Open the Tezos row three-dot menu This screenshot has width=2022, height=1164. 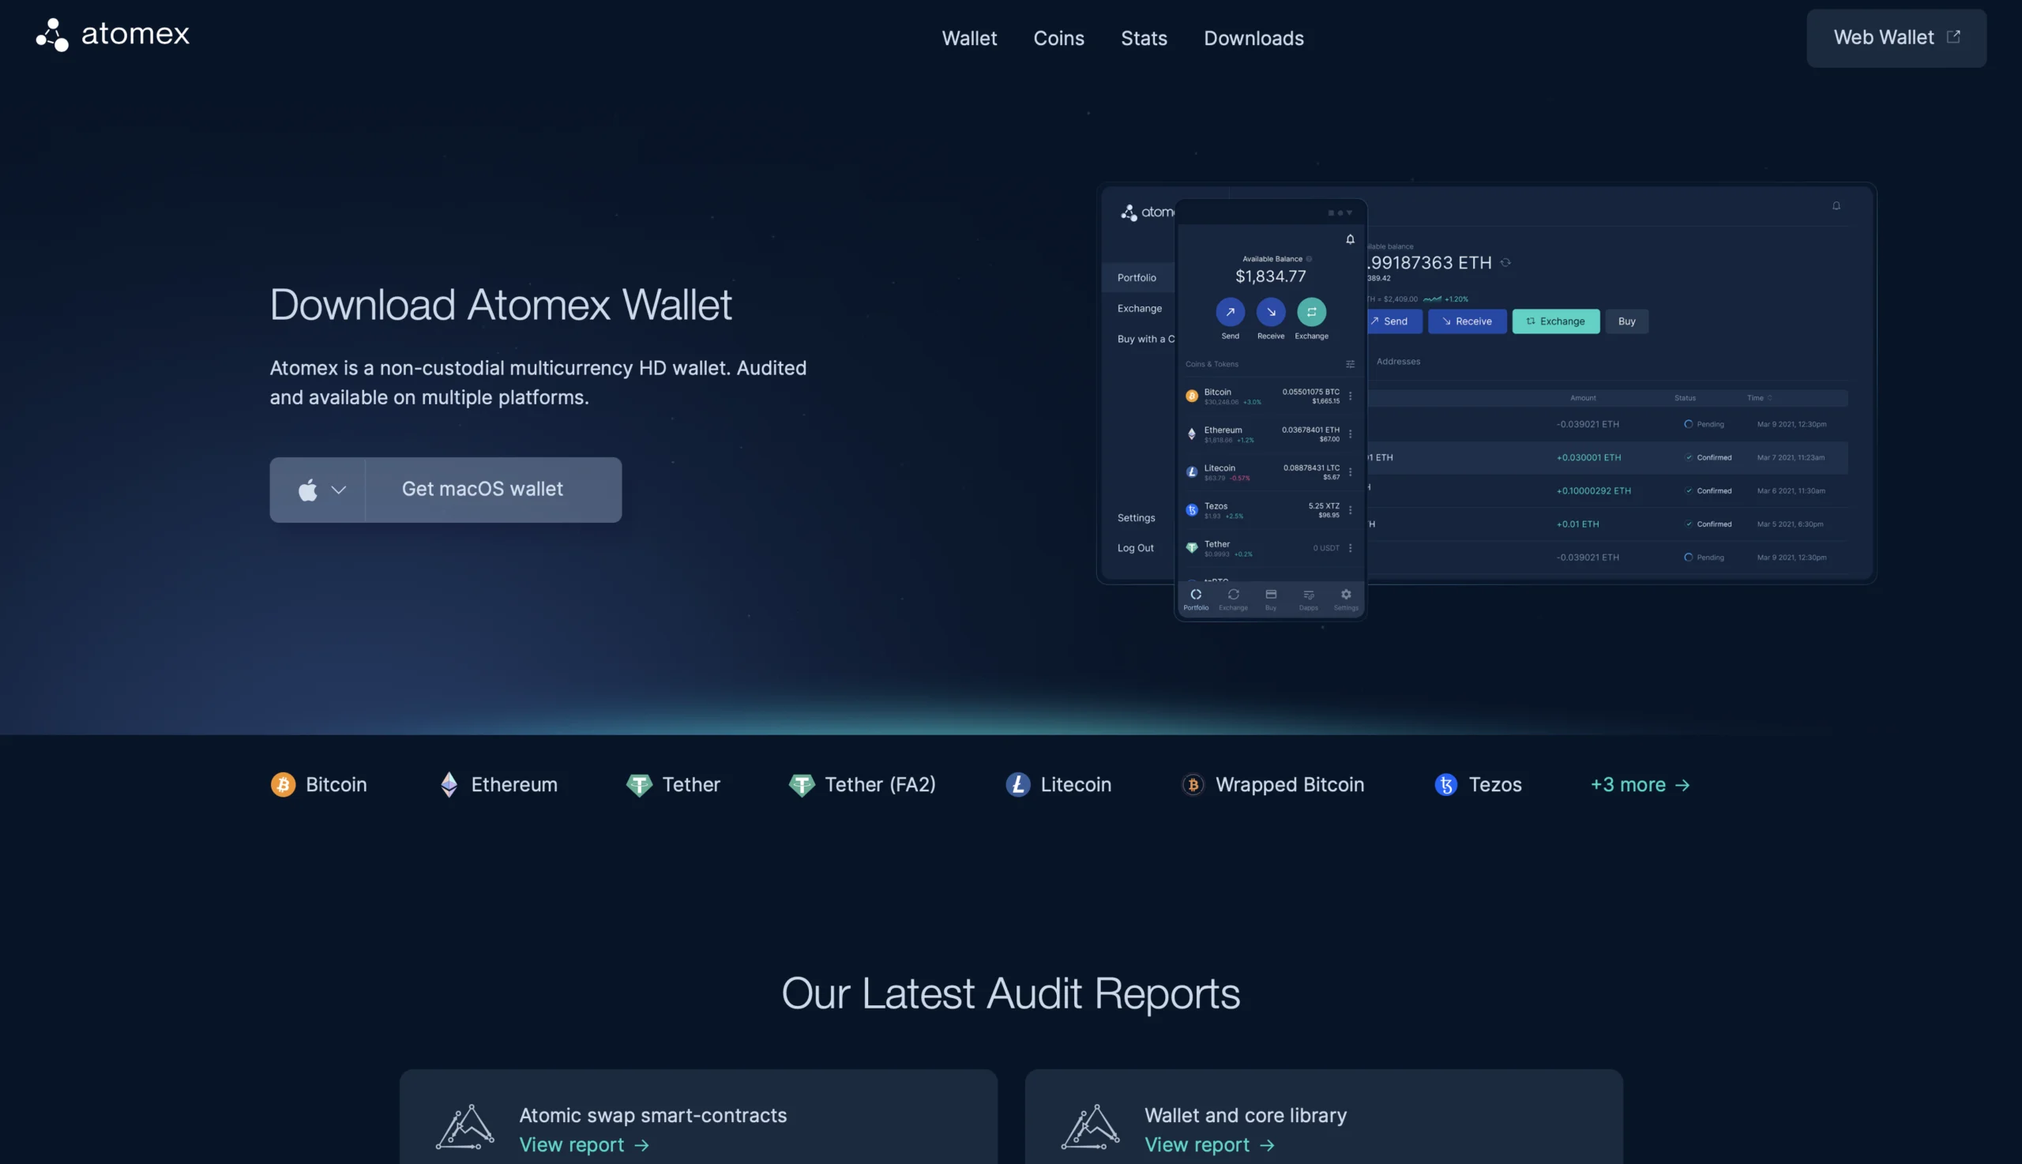coord(1350,510)
